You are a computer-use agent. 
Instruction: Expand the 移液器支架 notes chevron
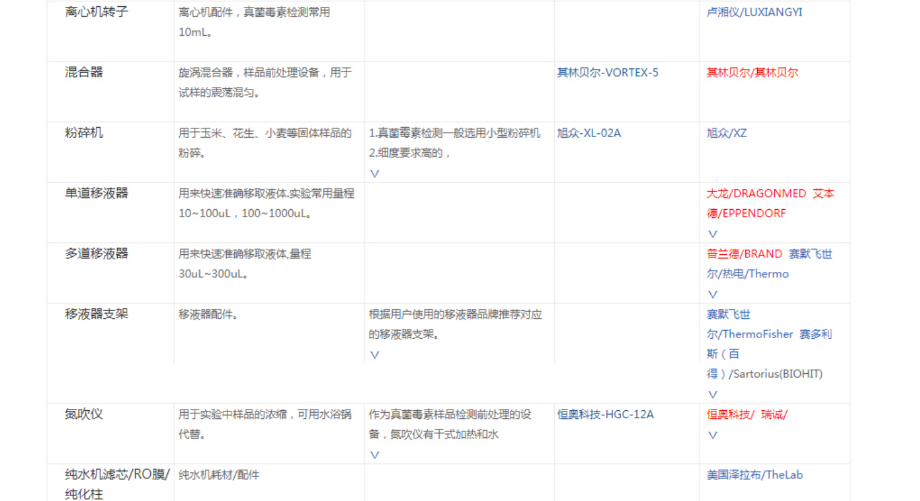pyautogui.click(x=375, y=354)
